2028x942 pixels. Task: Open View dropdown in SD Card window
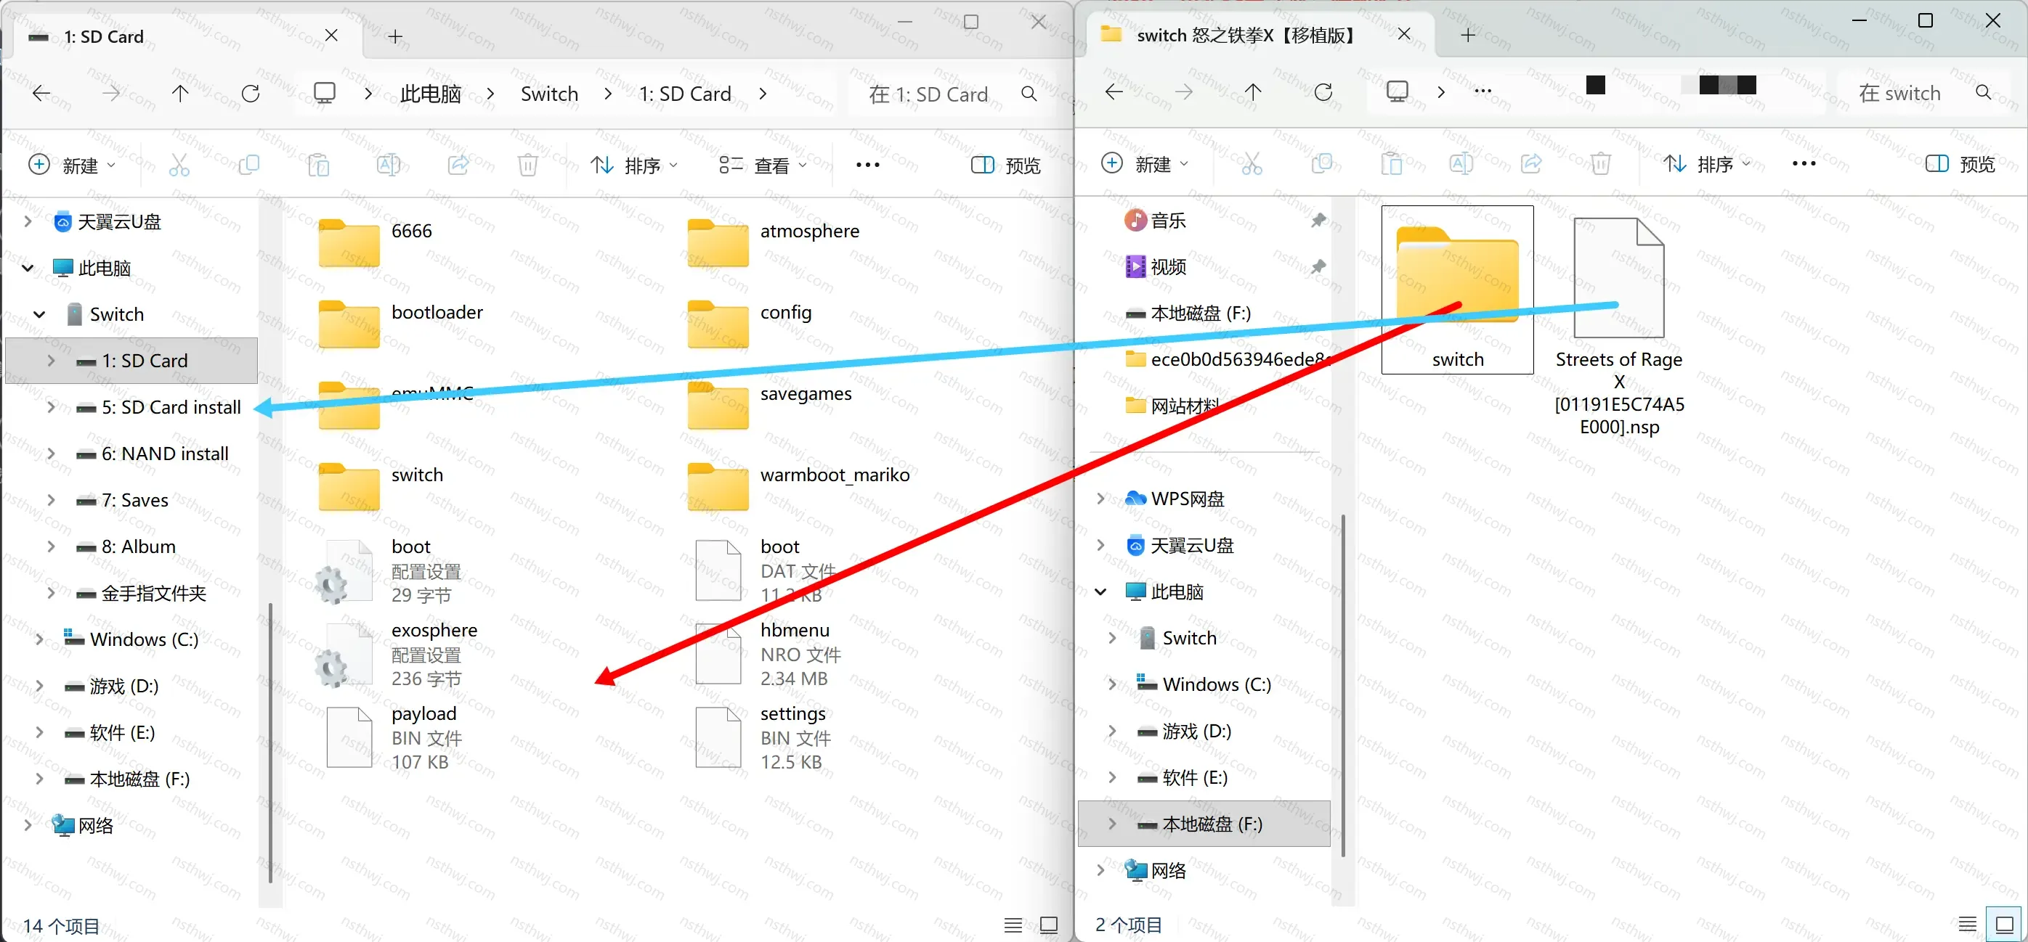pos(763,165)
